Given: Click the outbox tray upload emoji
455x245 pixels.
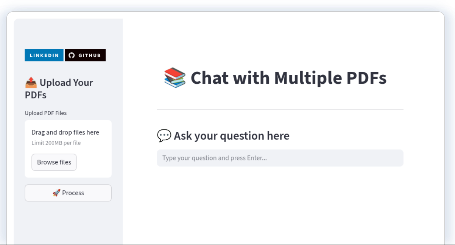Looking at the screenshot, I should tap(31, 82).
